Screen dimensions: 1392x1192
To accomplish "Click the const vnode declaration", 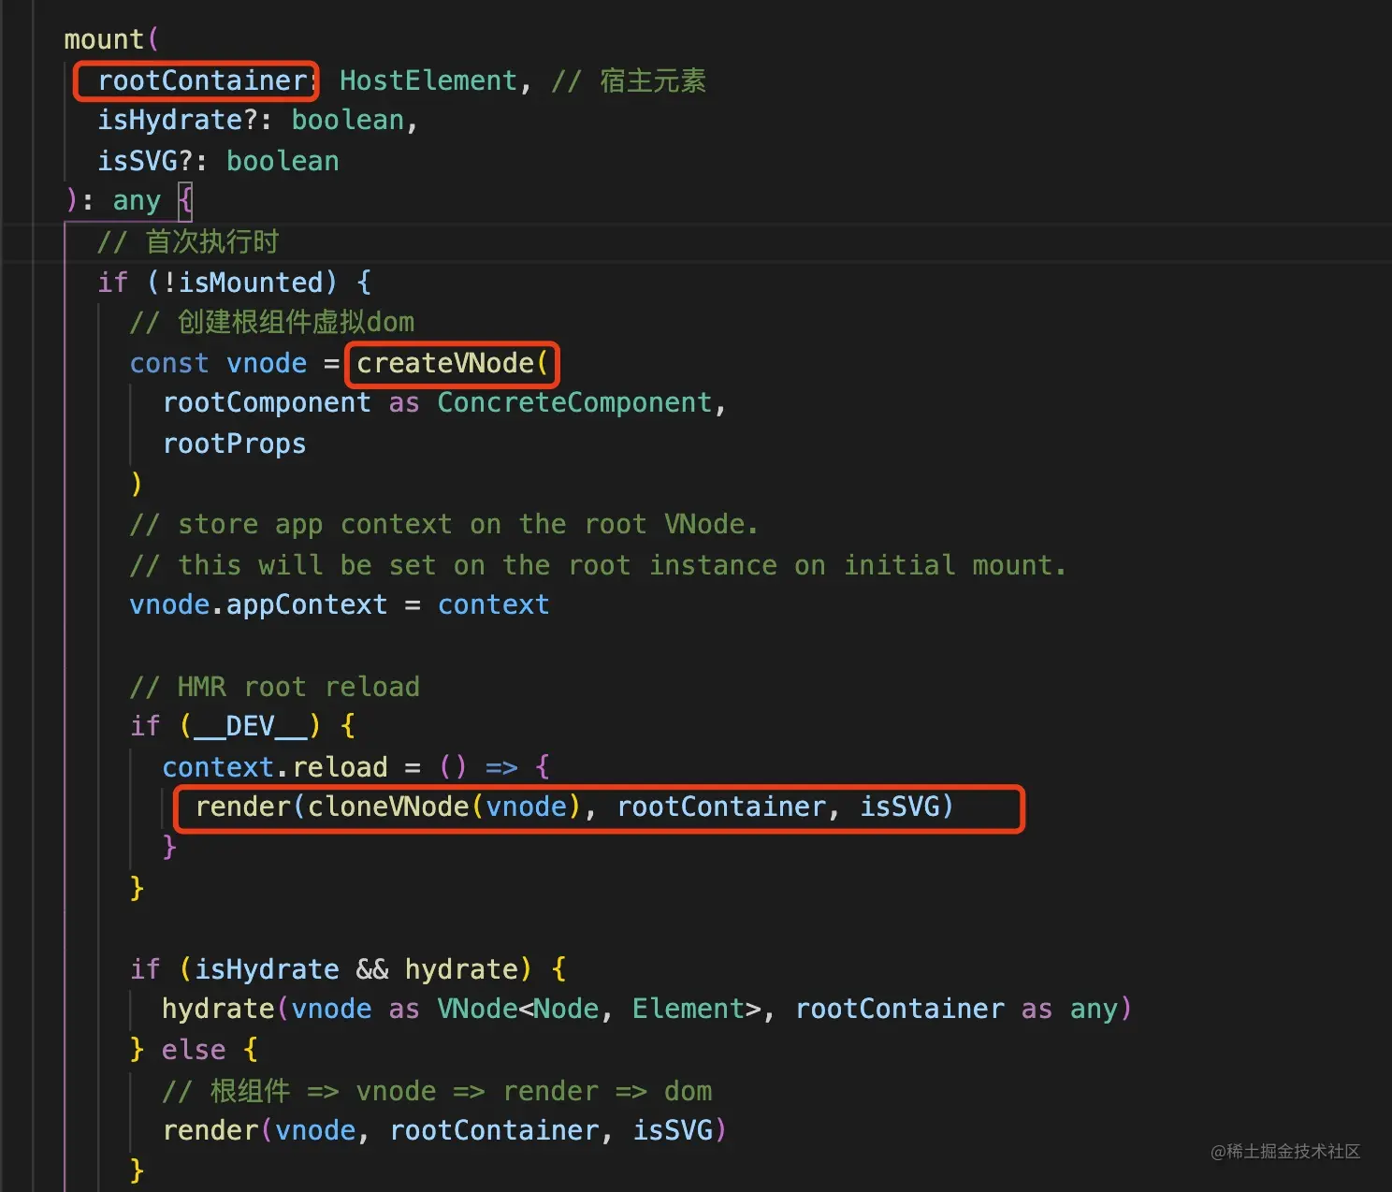I will click(219, 363).
